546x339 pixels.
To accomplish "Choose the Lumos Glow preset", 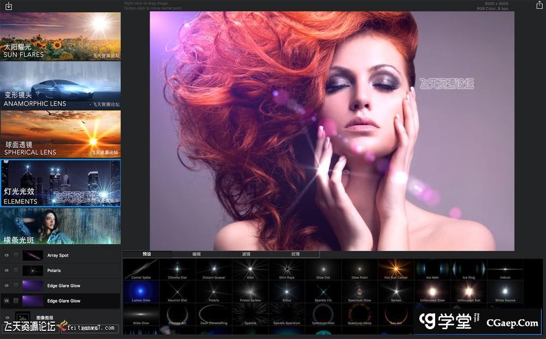I will pyautogui.click(x=141, y=292).
